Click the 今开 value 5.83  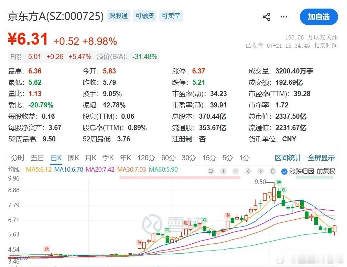point(109,71)
